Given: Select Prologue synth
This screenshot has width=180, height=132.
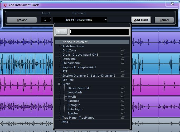Looking at the screenshot, I should point(92,105).
